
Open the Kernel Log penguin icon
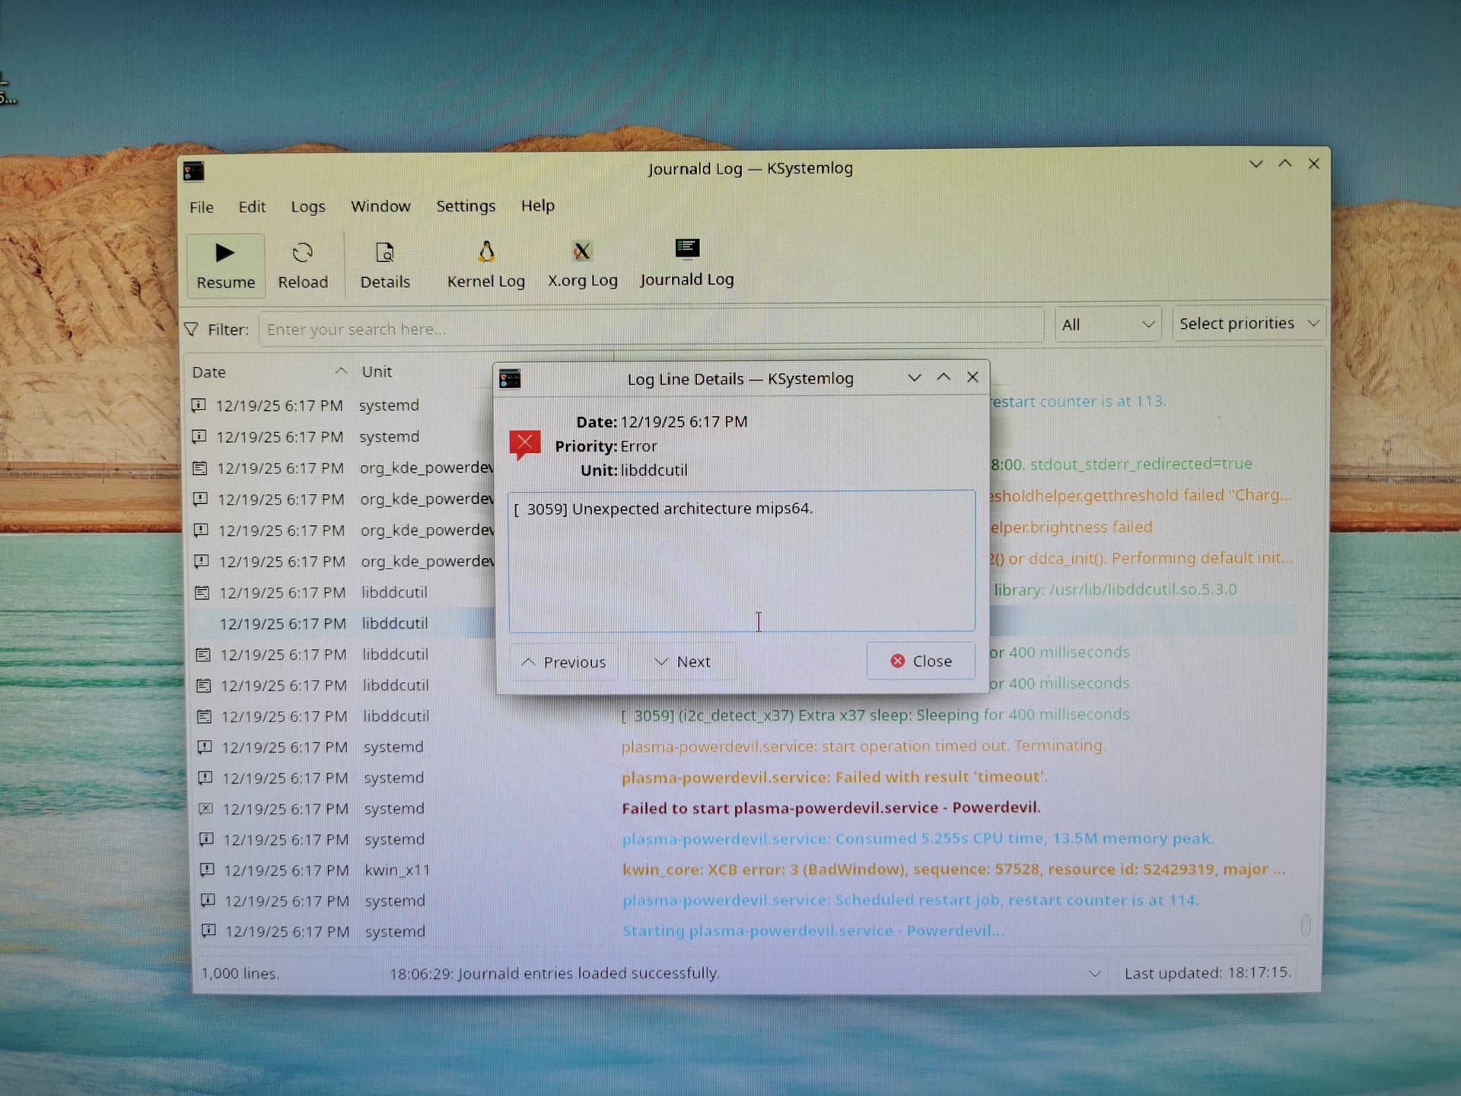(486, 251)
